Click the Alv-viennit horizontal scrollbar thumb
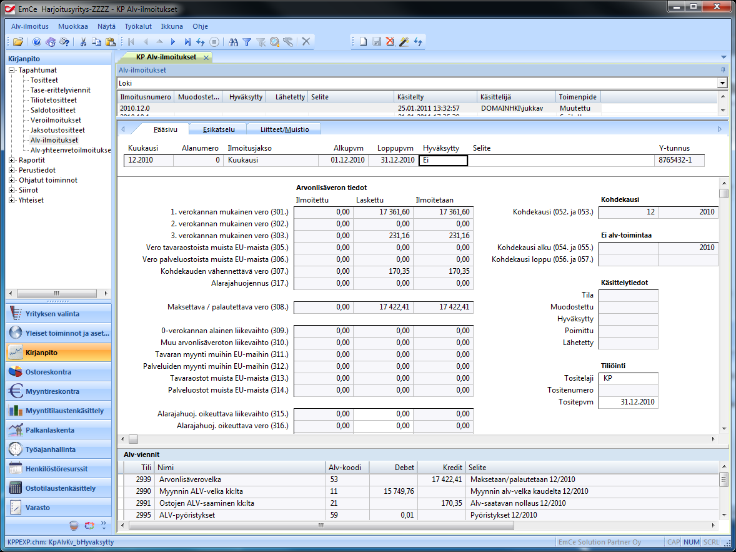Screen dimensions: 736x552 point(321,526)
